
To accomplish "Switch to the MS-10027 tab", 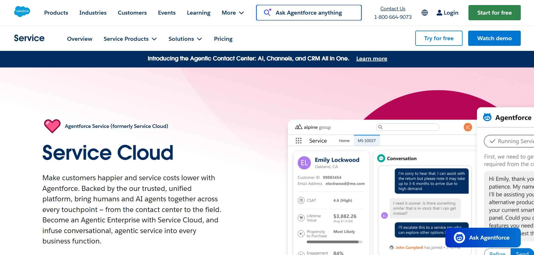I will 367,141.
